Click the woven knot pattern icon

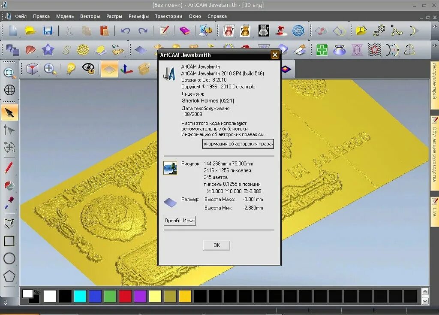tap(83, 50)
